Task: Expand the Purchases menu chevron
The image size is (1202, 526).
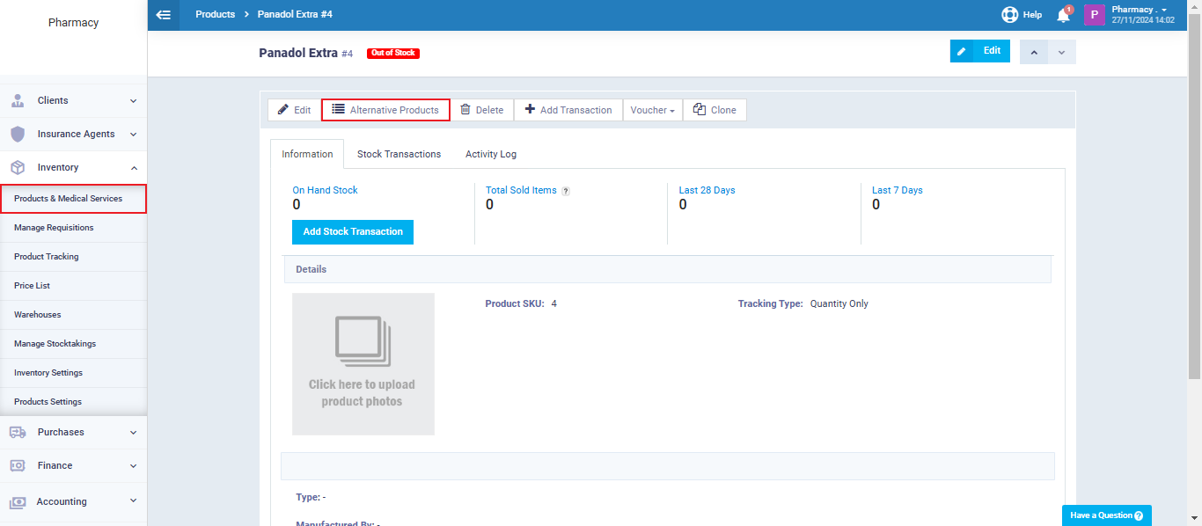Action: coord(133,432)
